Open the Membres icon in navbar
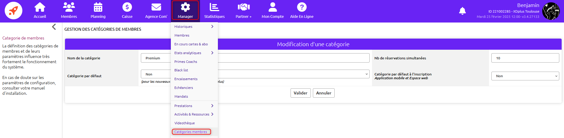Viewport: 564px width, 138px height. [x=69, y=7]
